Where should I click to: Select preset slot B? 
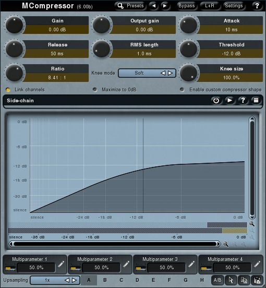tap(105, 280)
